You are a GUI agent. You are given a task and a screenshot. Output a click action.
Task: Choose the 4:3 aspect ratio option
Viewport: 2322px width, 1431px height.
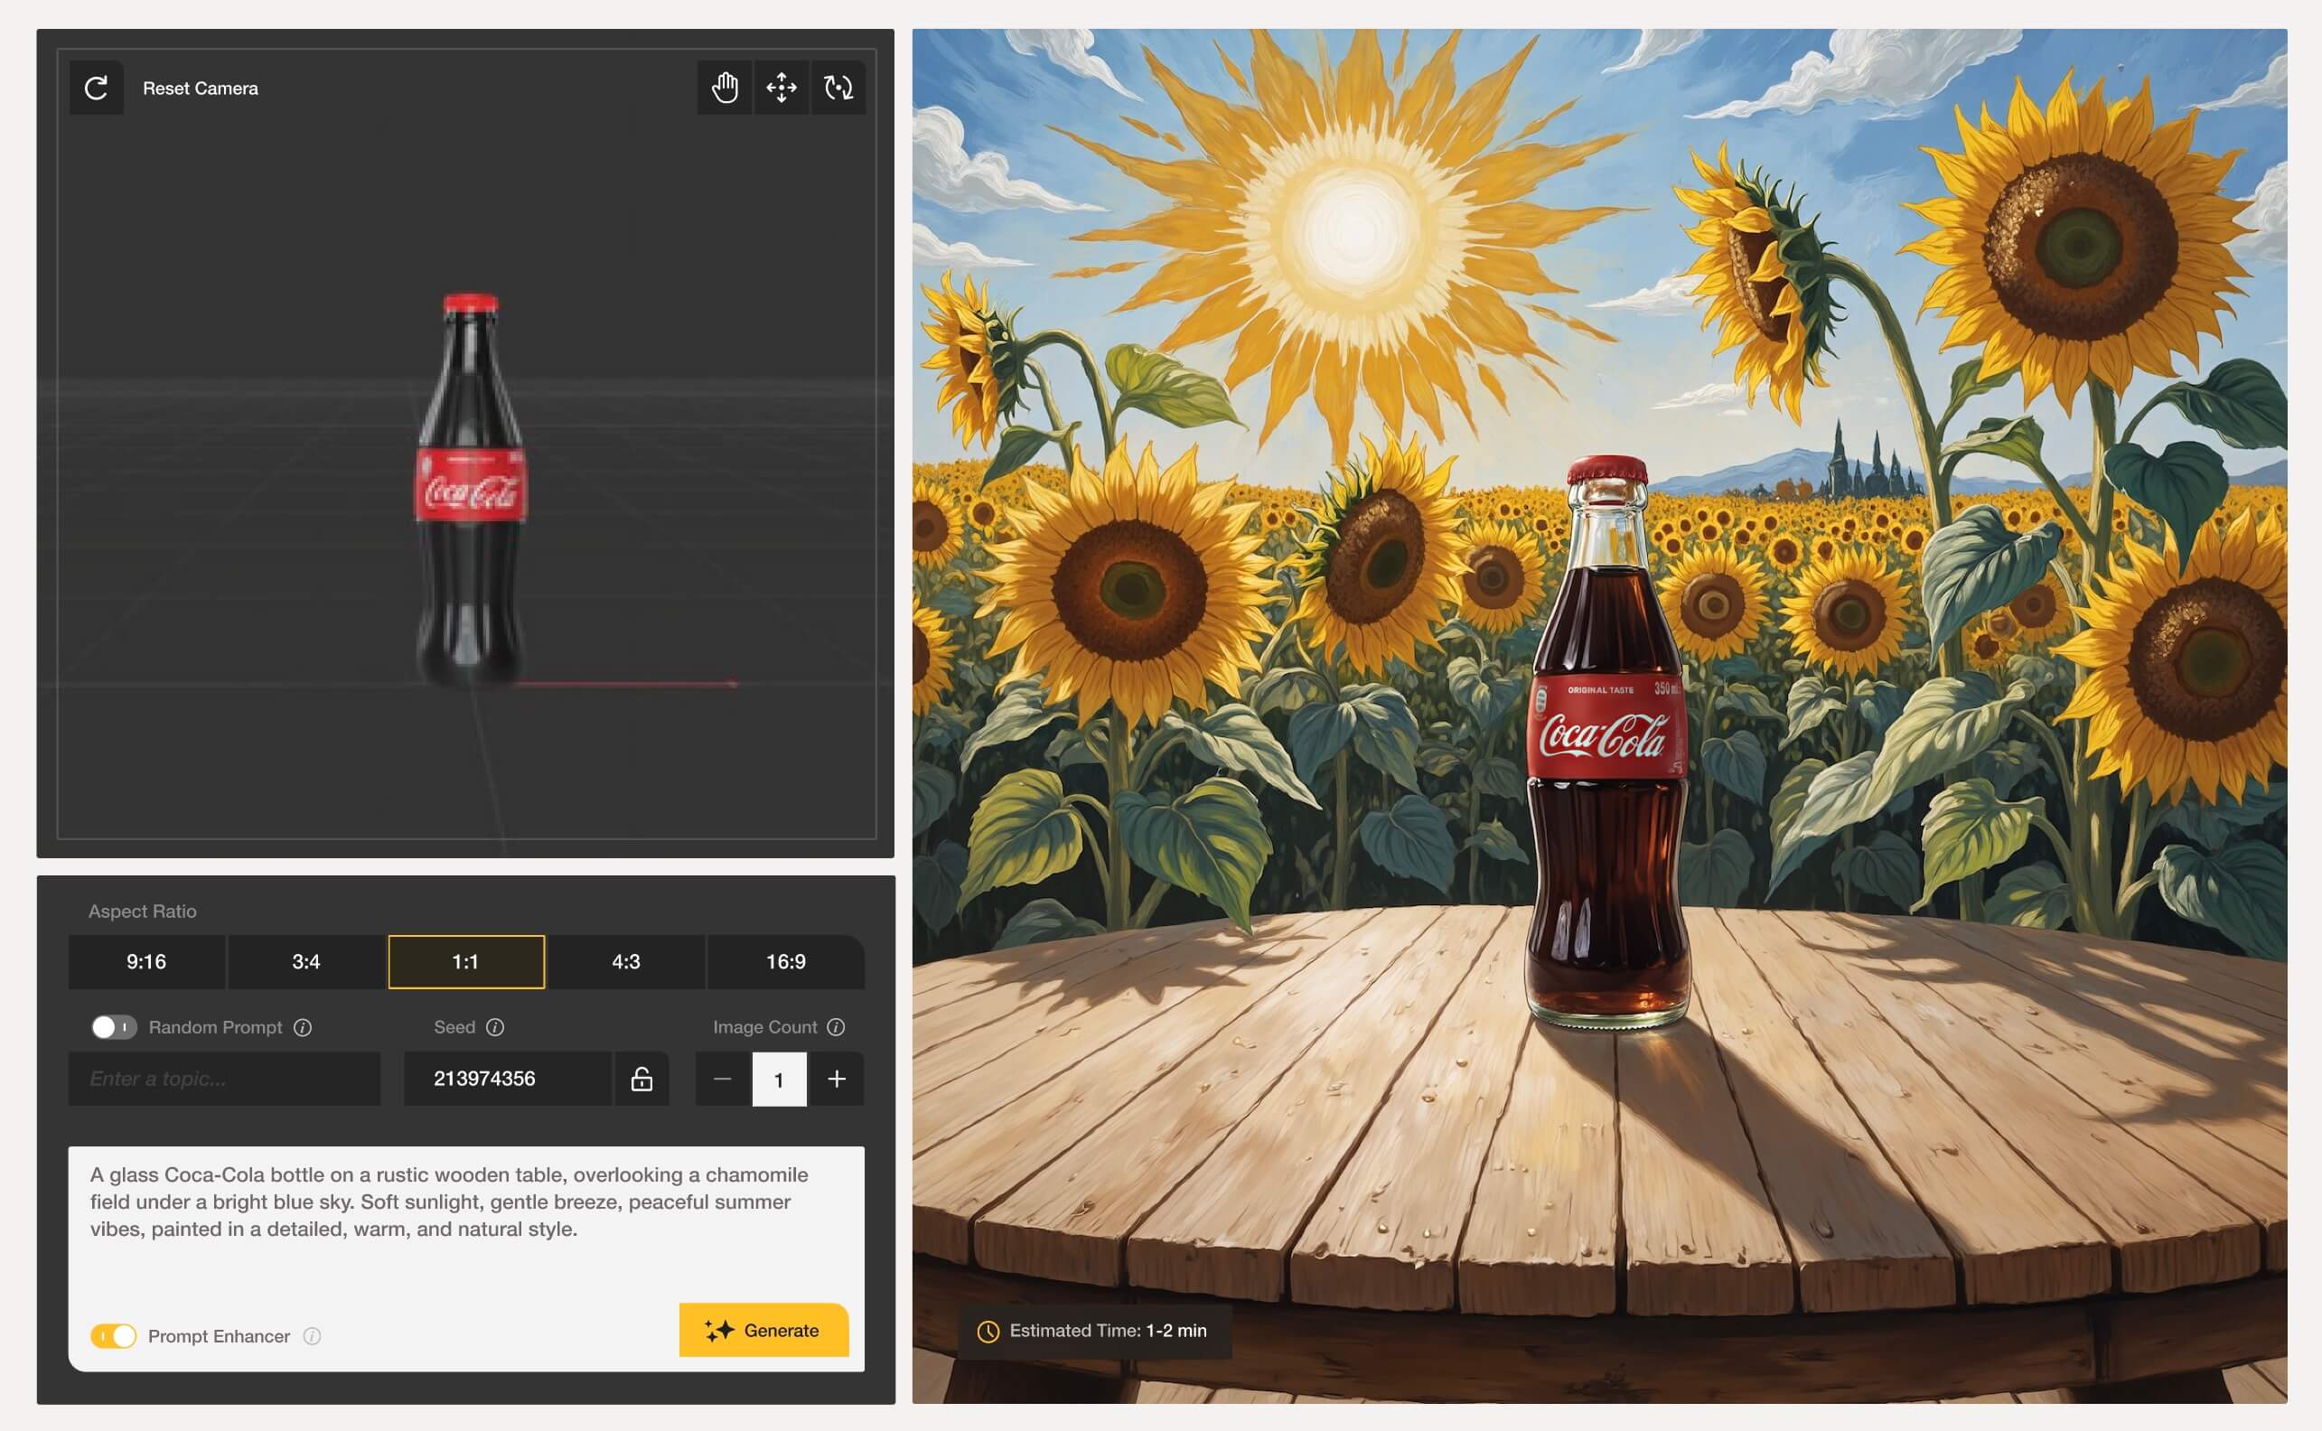point(626,961)
